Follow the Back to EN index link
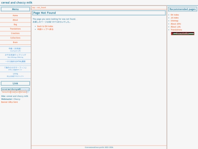 pos(45,26)
